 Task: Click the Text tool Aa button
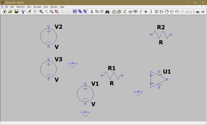tap(197, 12)
